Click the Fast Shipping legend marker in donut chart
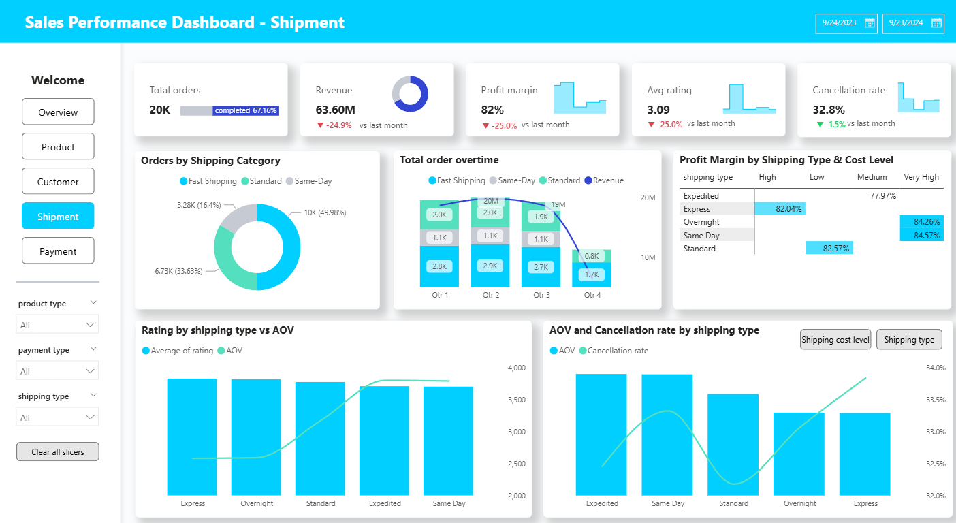This screenshot has height=523, width=956. point(184,181)
